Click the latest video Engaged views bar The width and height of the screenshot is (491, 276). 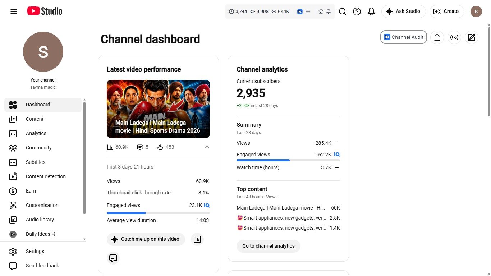158,213
